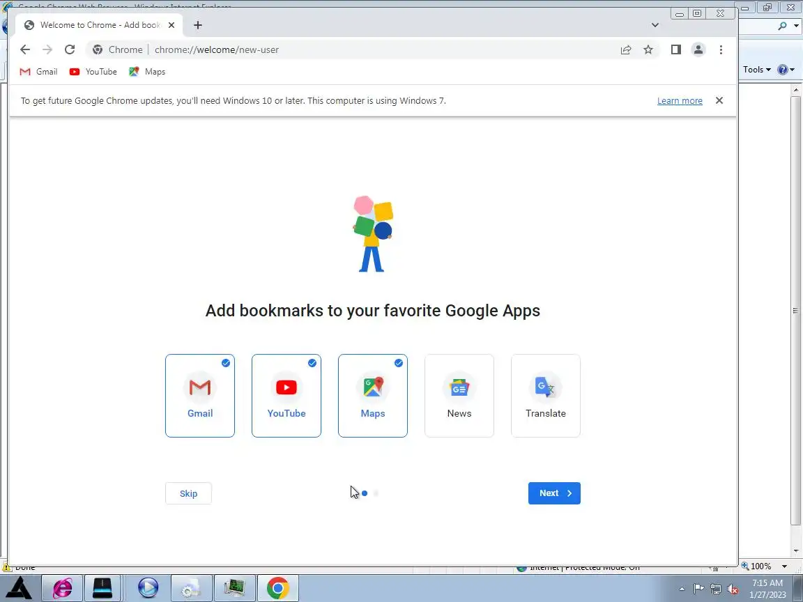
Task: Show hidden tray icons arrow
Action: tap(682, 589)
